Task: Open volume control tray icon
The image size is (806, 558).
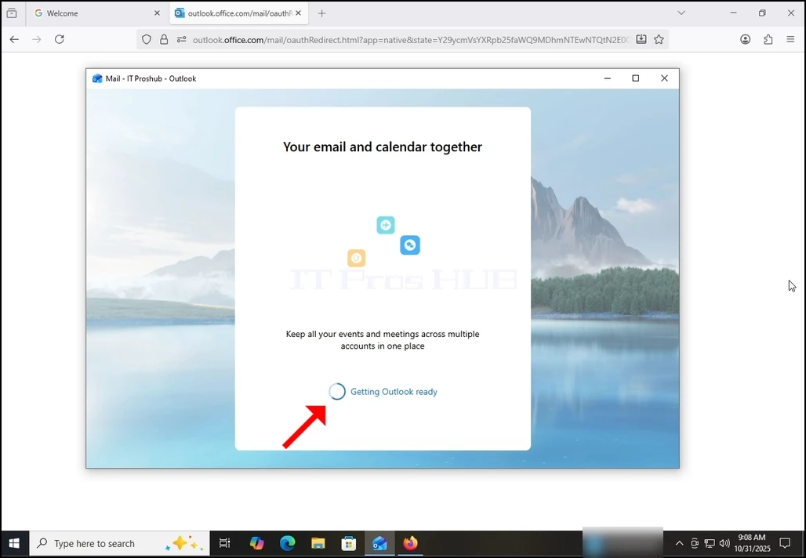Action: (x=724, y=543)
